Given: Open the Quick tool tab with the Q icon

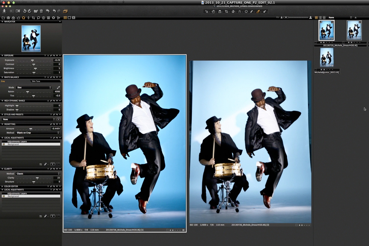Looking at the screenshot, I should (23, 18).
